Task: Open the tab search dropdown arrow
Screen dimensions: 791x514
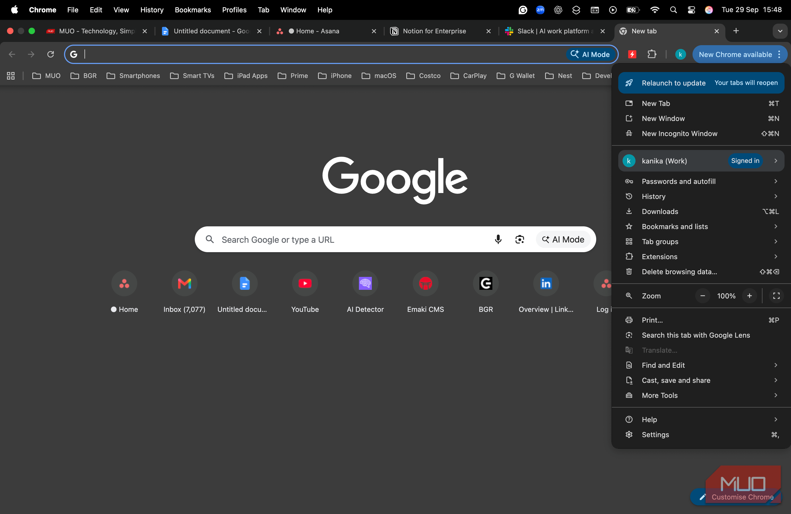Action: click(x=780, y=31)
